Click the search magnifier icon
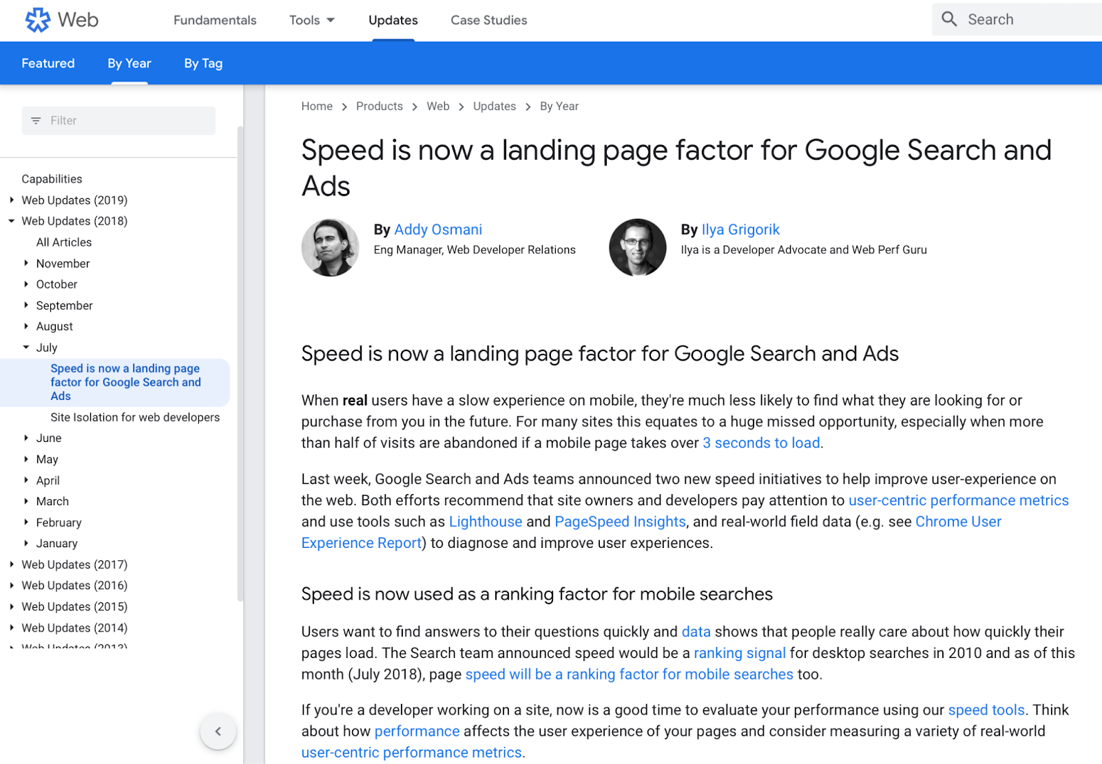This screenshot has height=764, width=1102. [949, 19]
